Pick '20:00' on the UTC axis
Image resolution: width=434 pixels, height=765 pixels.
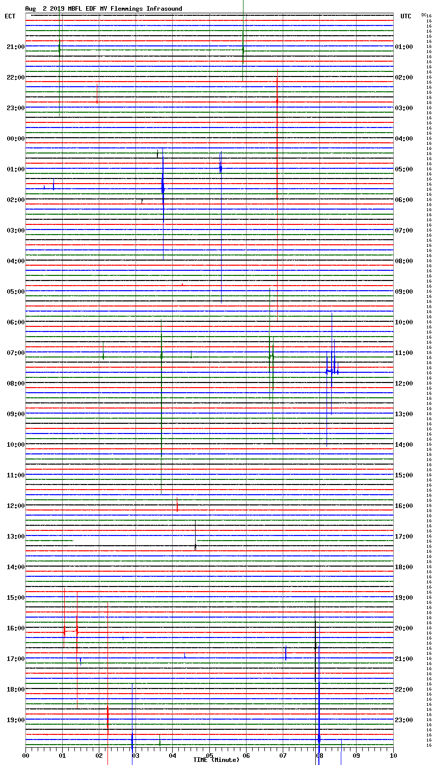tap(404, 628)
